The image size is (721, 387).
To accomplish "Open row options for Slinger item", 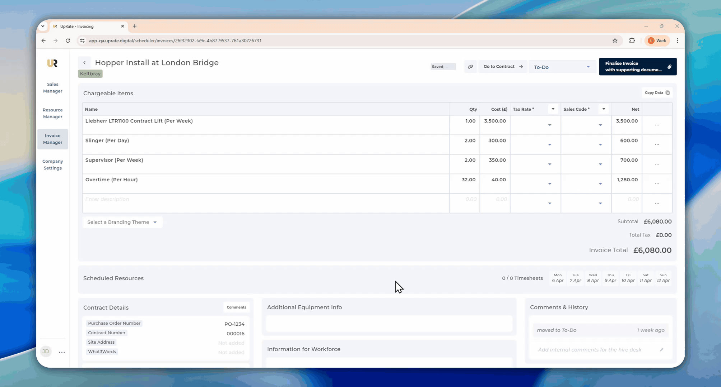I will pyautogui.click(x=657, y=145).
